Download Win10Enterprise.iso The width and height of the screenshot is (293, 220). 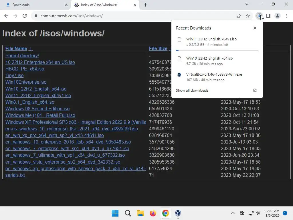26,82
